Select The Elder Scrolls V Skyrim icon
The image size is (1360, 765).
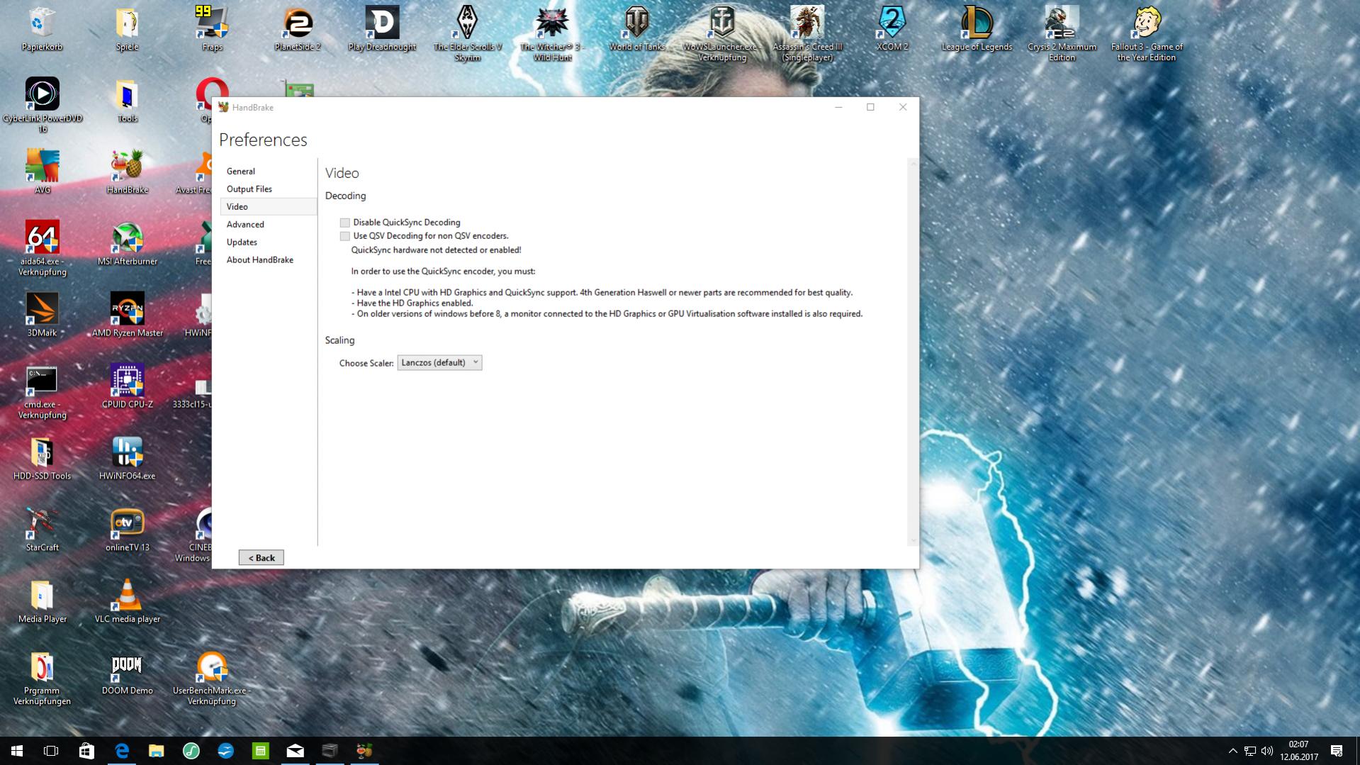tap(467, 34)
